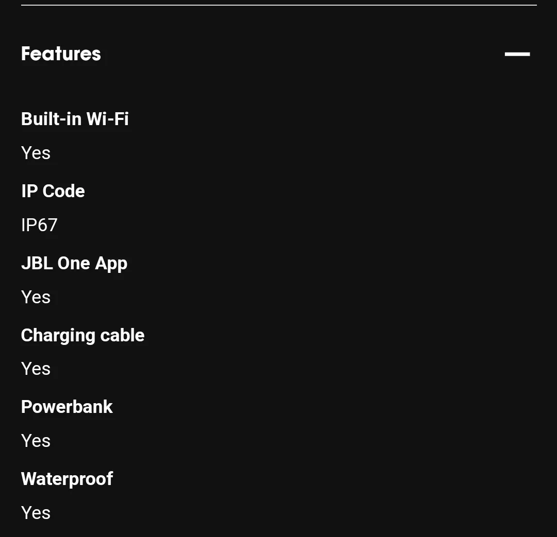
Task: Click the word Wi-Fi in the first spec
Action: pyautogui.click(x=108, y=119)
